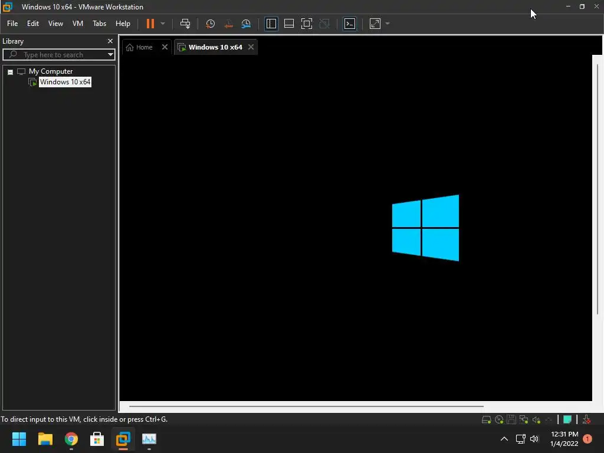The image size is (604, 453).
Task: Open the power options dropdown next to Pause
Action: pyautogui.click(x=163, y=24)
